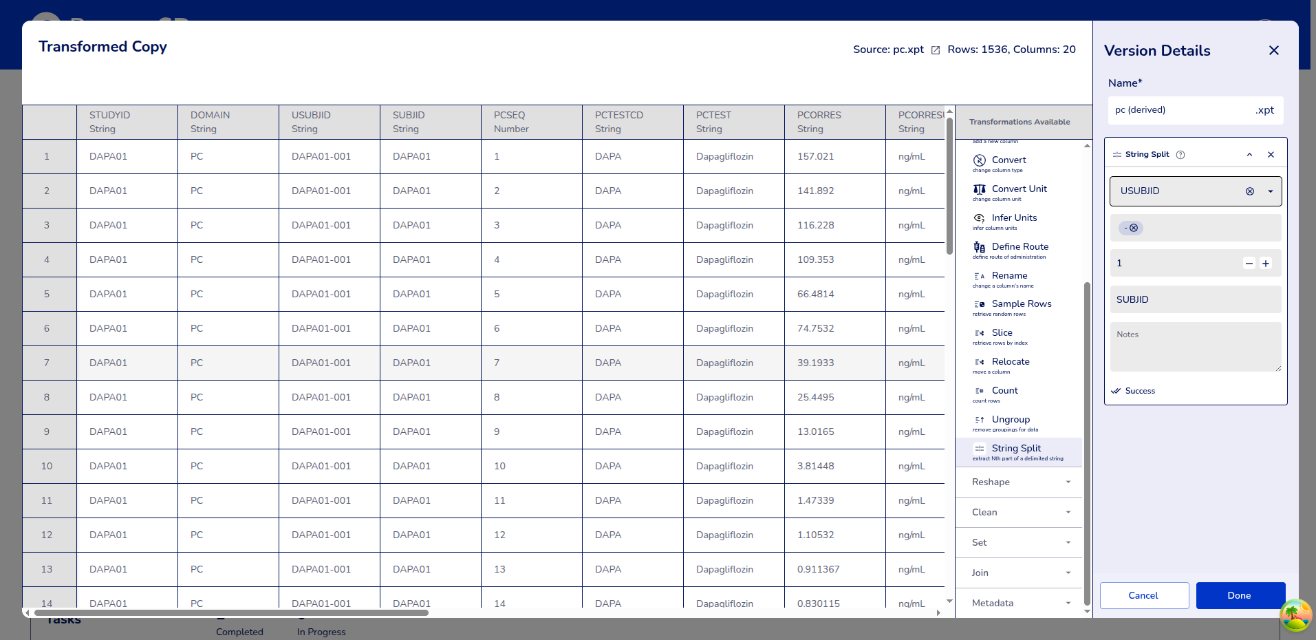1316x640 pixels.
Task: Choose the Infer Units eye icon
Action: [980, 218]
